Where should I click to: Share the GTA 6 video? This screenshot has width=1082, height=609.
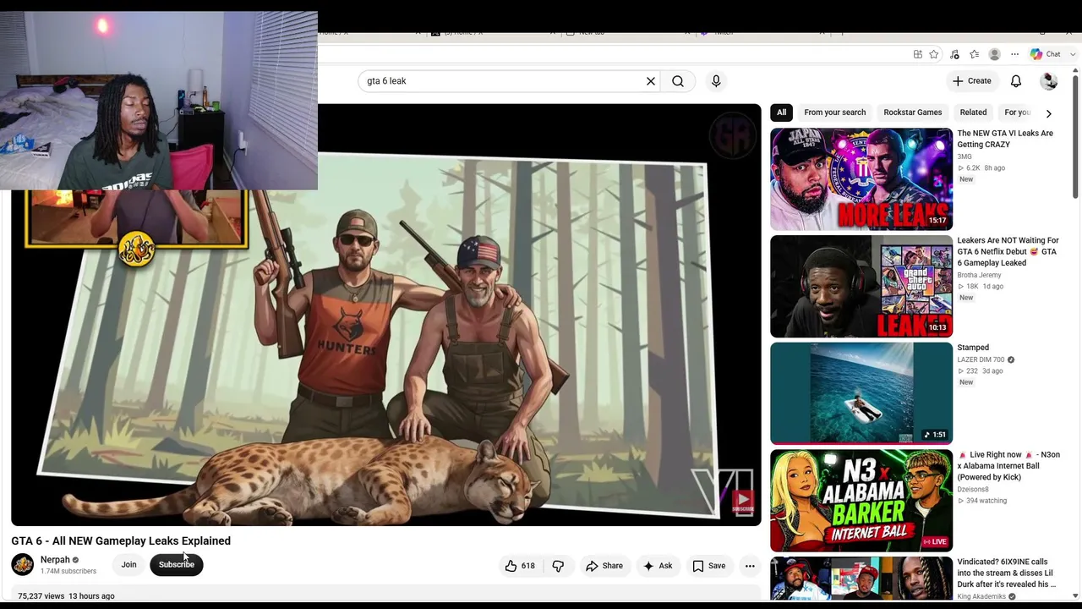coord(604,566)
